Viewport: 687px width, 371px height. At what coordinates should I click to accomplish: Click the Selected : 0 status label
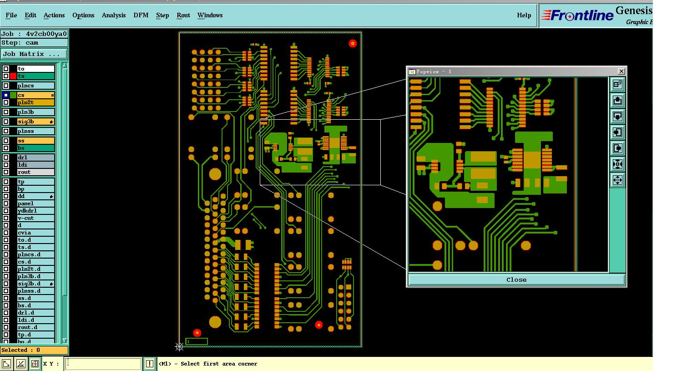[34, 350]
